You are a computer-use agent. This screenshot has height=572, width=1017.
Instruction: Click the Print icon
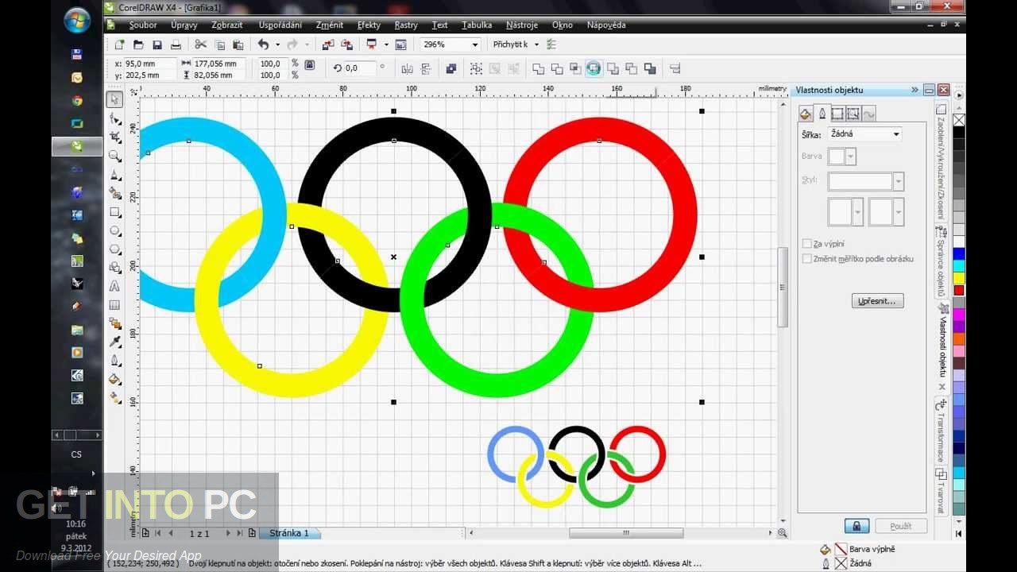[176, 44]
